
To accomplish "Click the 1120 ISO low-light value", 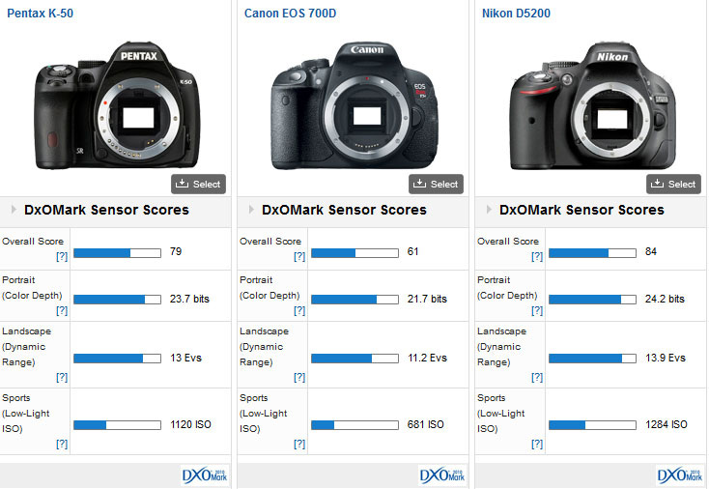I will coord(190,424).
